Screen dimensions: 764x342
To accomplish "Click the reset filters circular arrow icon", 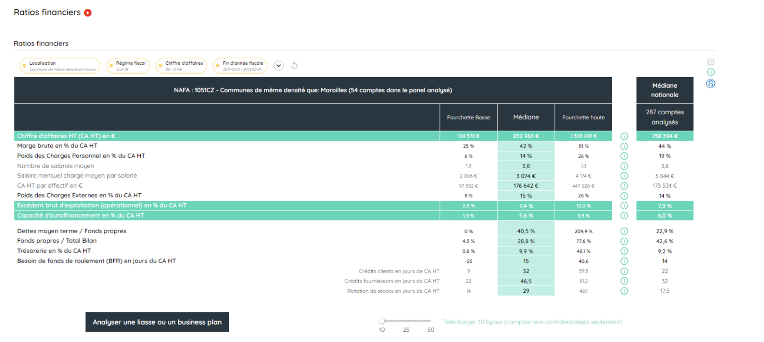I will (x=294, y=66).
